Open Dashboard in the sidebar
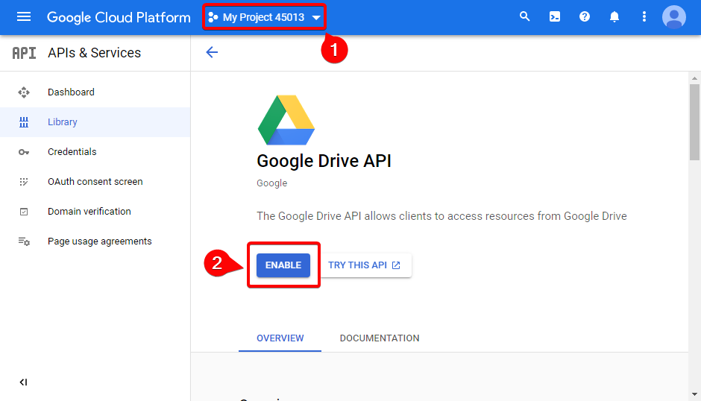701x401 pixels. 71,92
